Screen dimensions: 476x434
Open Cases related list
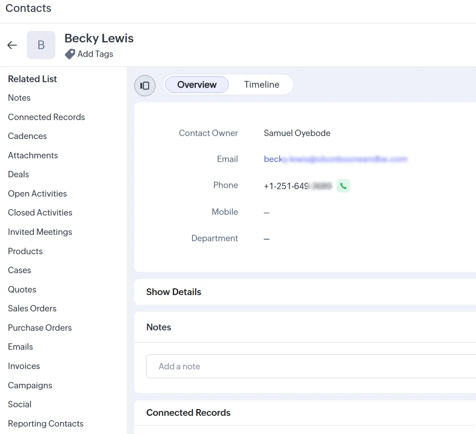[20, 270]
